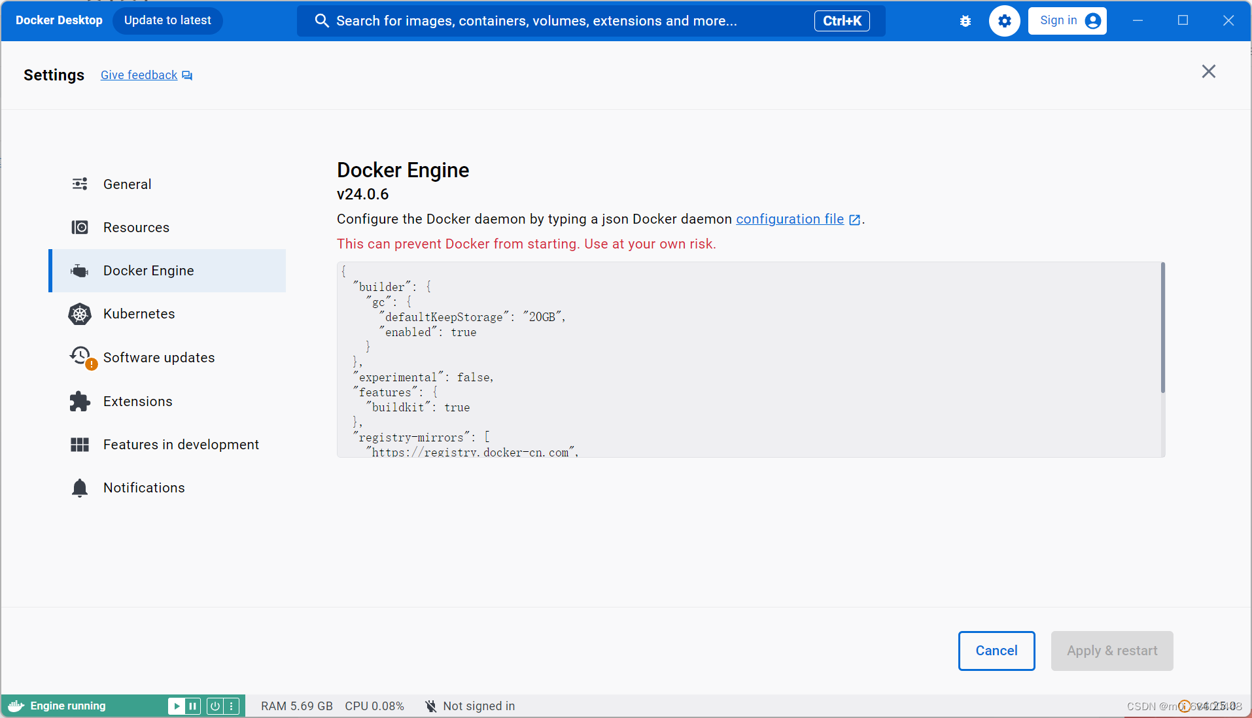The width and height of the screenshot is (1252, 718).
Task: Click the bug troubleshoot icon
Action: point(965,21)
